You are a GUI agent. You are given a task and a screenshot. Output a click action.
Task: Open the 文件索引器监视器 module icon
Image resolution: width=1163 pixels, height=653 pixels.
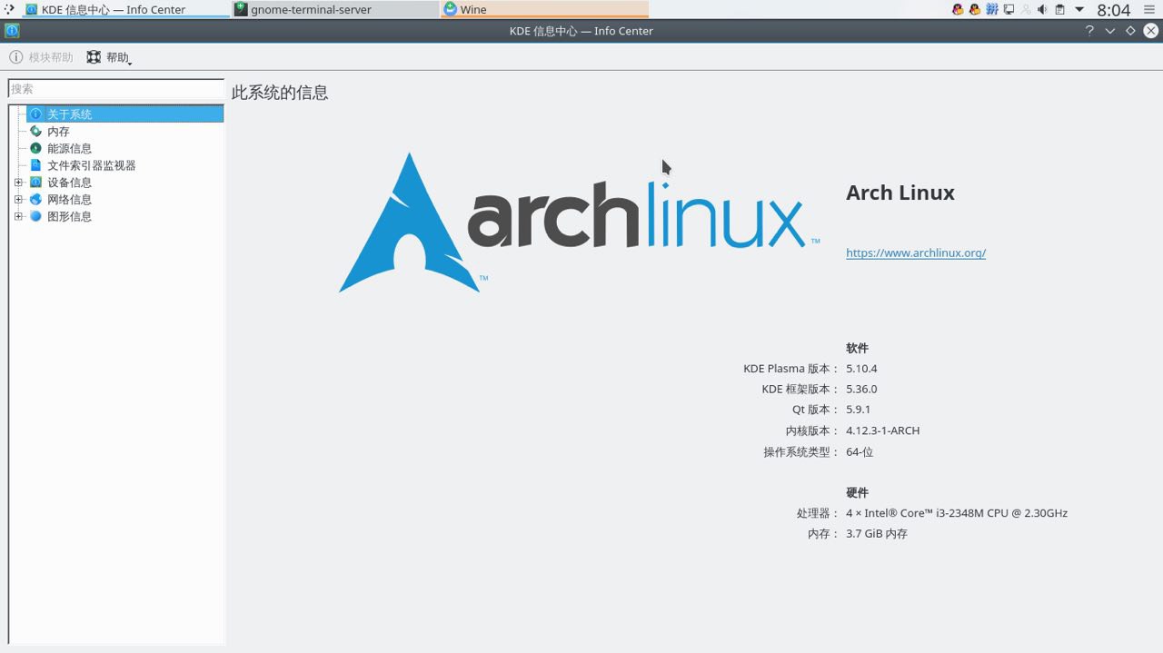pyautogui.click(x=36, y=165)
